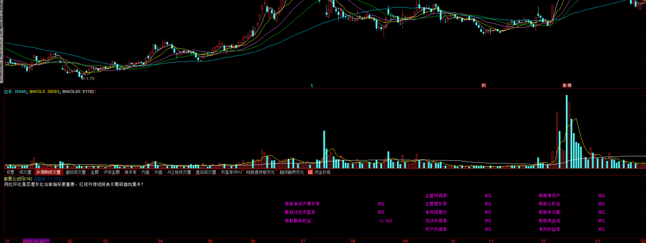Select the 盘后成交量 after-hours volume tab

click(x=206, y=172)
